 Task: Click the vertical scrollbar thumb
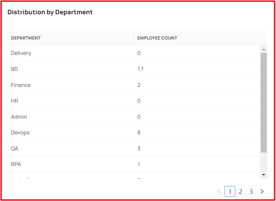pos(264,103)
